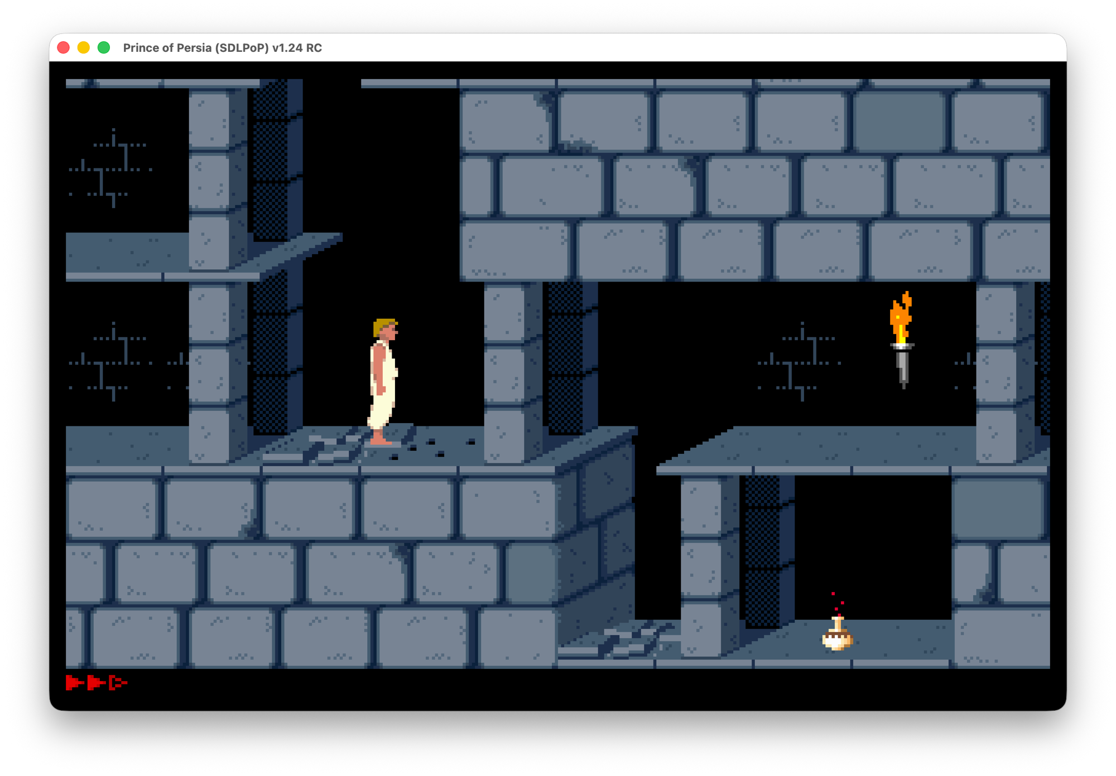1116x776 pixels.
Task: Click the flaming wall torch
Action: point(901,339)
